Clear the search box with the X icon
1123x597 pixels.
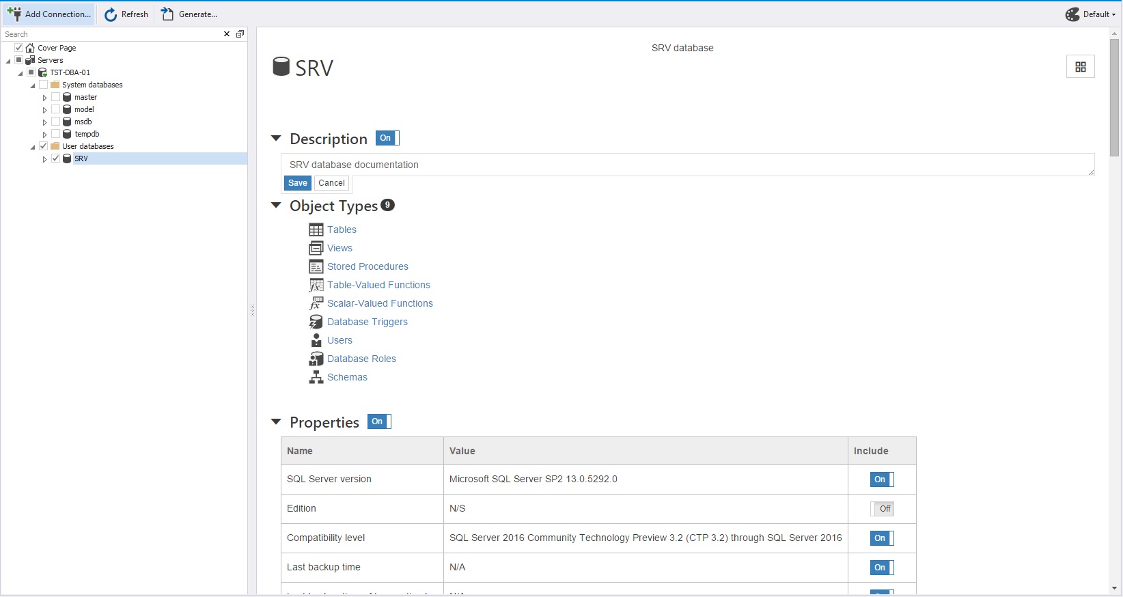coord(227,34)
